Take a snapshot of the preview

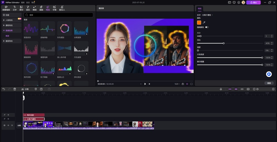(x=183, y=84)
